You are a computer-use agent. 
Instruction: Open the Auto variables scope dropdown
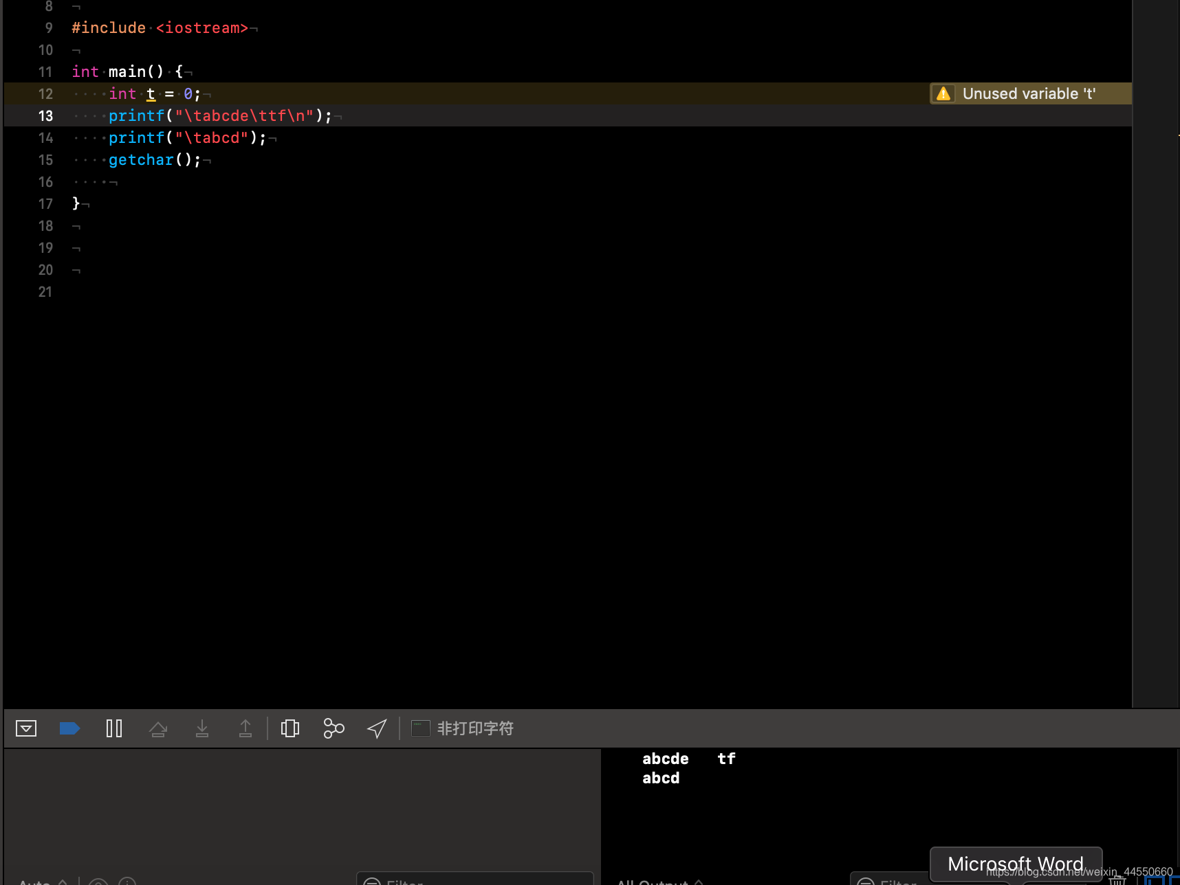pyautogui.click(x=43, y=882)
